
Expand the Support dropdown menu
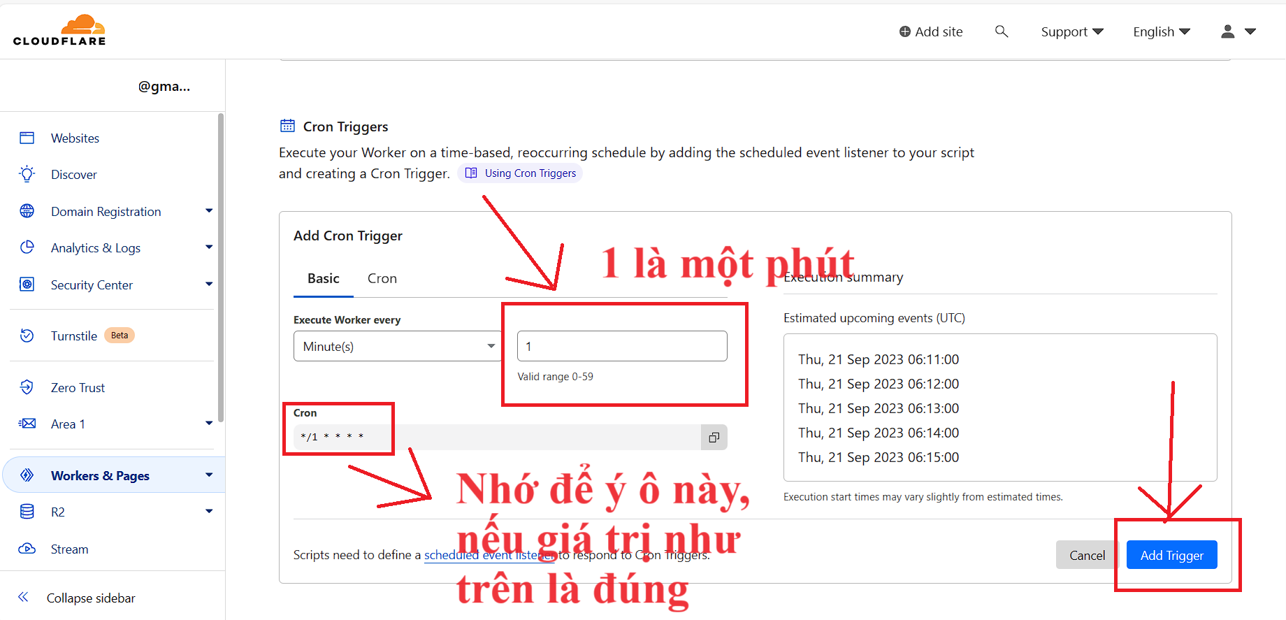tap(1072, 31)
